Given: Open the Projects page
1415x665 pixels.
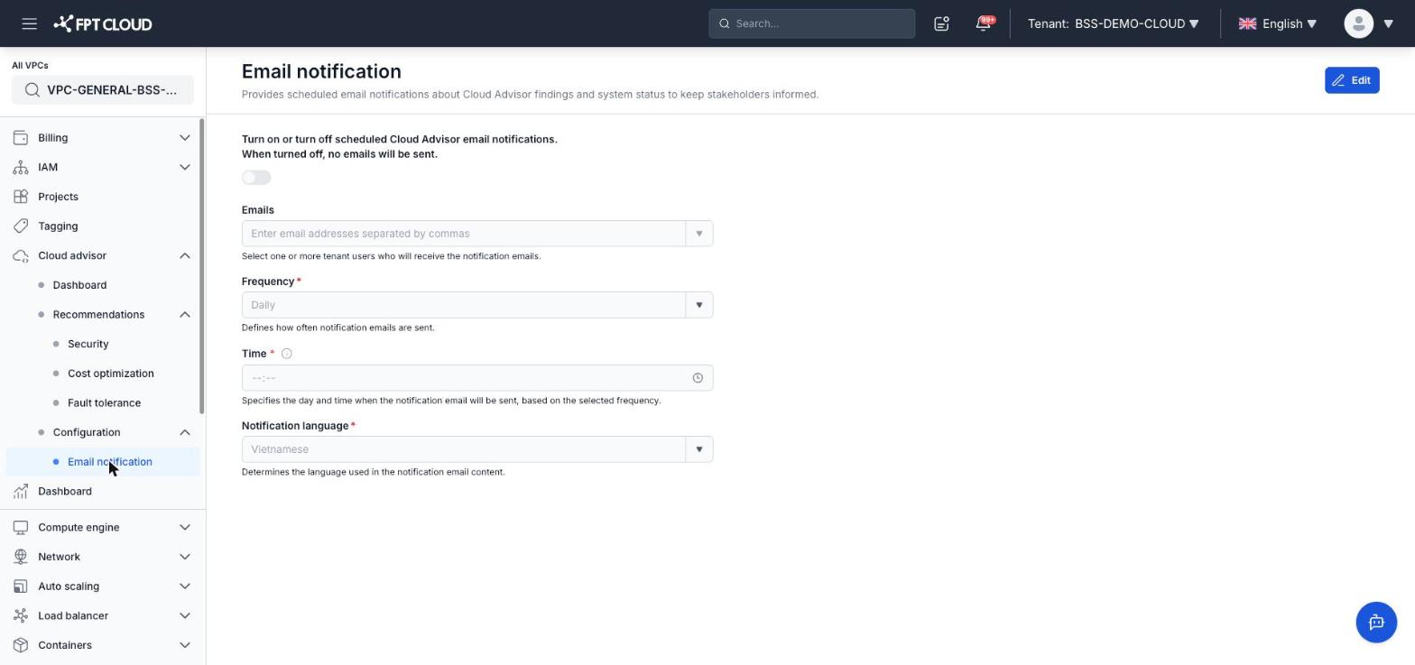Looking at the screenshot, I should (x=58, y=197).
